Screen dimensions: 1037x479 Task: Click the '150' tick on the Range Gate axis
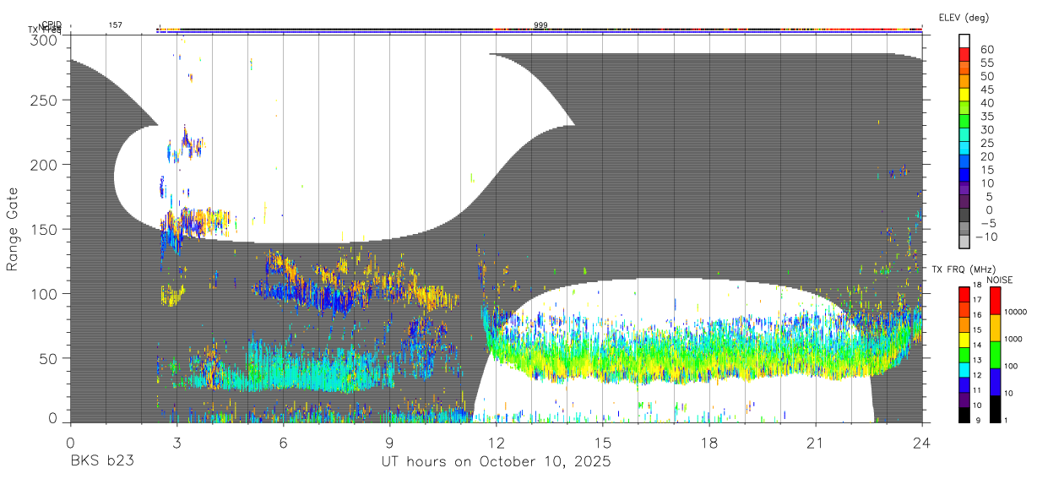(44, 229)
